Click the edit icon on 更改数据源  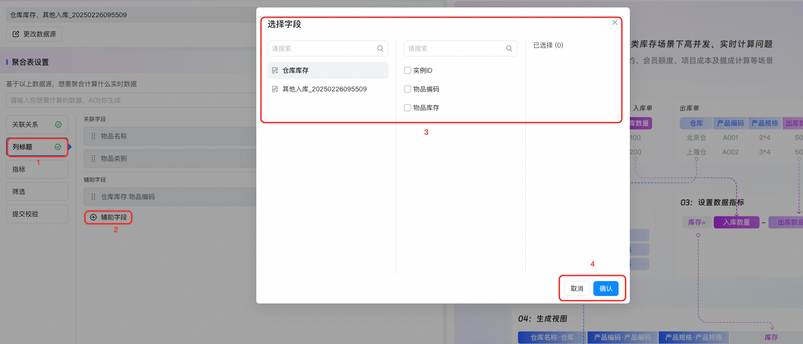[x=16, y=34]
